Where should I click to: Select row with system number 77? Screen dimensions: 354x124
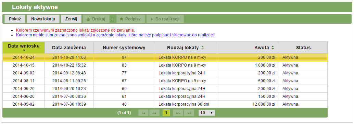[x=165, y=73]
